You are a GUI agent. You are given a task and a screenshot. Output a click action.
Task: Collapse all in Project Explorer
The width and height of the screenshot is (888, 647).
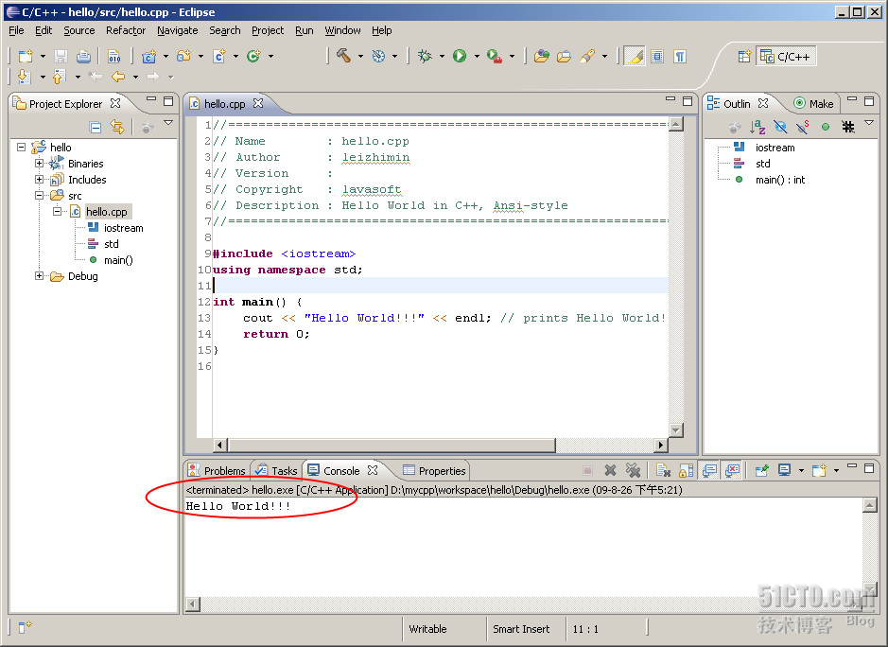tap(96, 127)
